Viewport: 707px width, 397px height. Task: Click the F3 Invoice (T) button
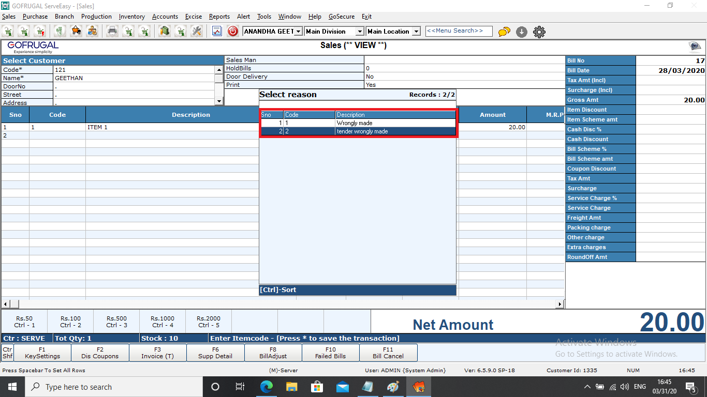click(x=157, y=353)
